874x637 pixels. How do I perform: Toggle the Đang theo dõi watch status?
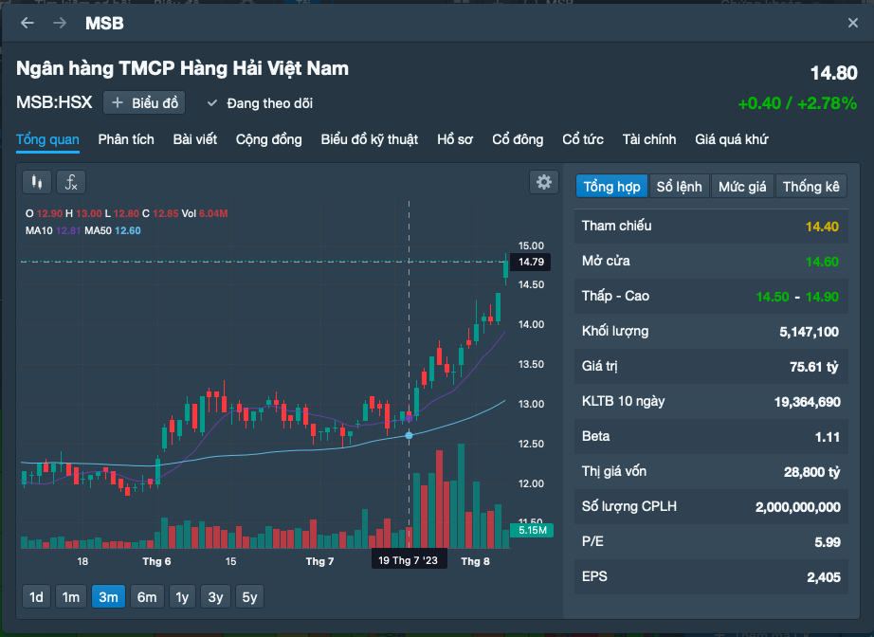(x=260, y=103)
